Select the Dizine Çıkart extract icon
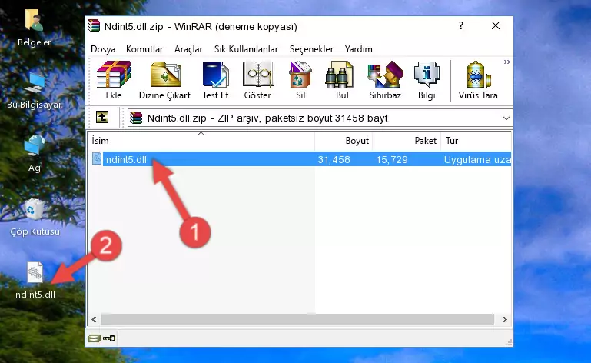 (x=164, y=81)
